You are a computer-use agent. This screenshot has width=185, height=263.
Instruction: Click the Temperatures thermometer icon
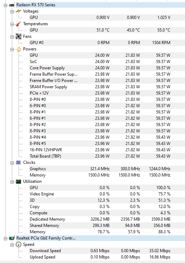(x=19, y=24)
